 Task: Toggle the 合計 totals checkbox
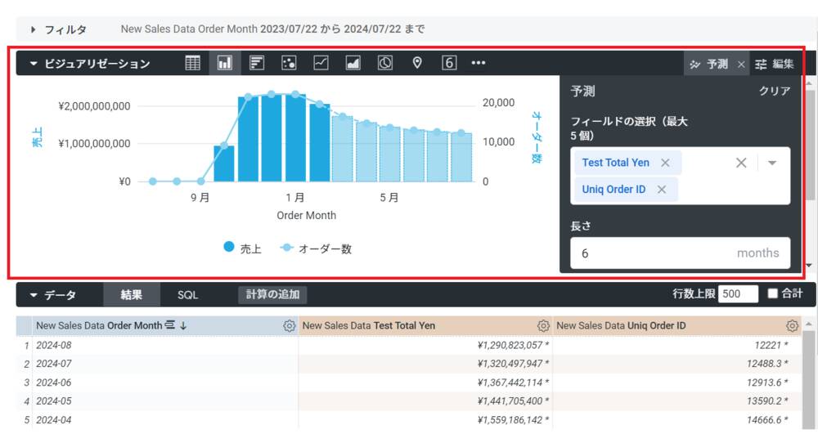click(773, 293)
